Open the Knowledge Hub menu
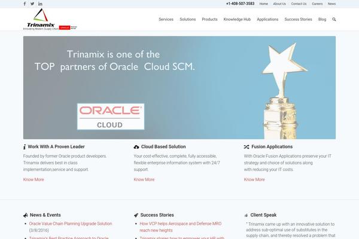359x239 pixels. (x=237, y=20)
